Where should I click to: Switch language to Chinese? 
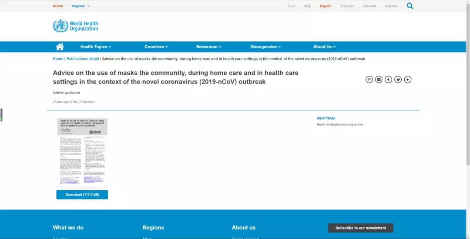307,6
